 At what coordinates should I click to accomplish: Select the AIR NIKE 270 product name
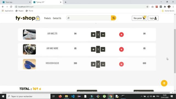coord(52,34)
